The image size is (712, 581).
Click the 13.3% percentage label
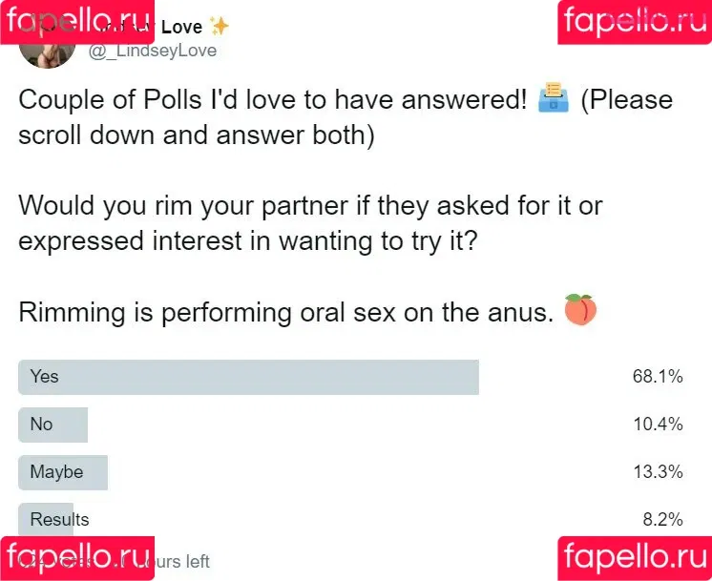[658, 471]
